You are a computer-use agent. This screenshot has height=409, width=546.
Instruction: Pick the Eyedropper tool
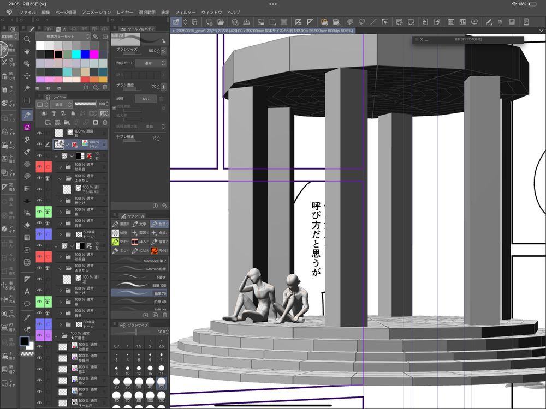pyautogui.click(x=27, y=317)
